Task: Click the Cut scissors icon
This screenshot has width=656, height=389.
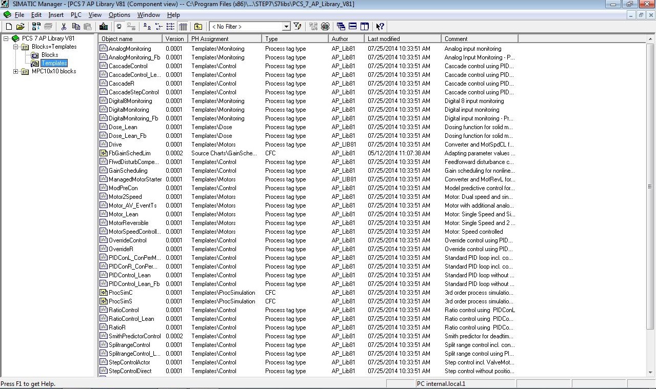Action: click(64, 27)
